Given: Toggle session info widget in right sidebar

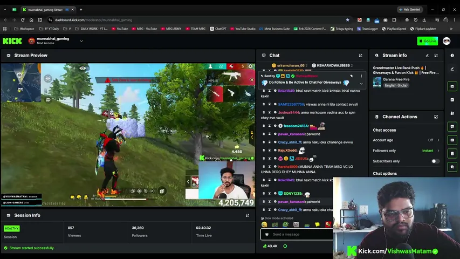Looking at the screenshot, I should click(x=452, y=140).
